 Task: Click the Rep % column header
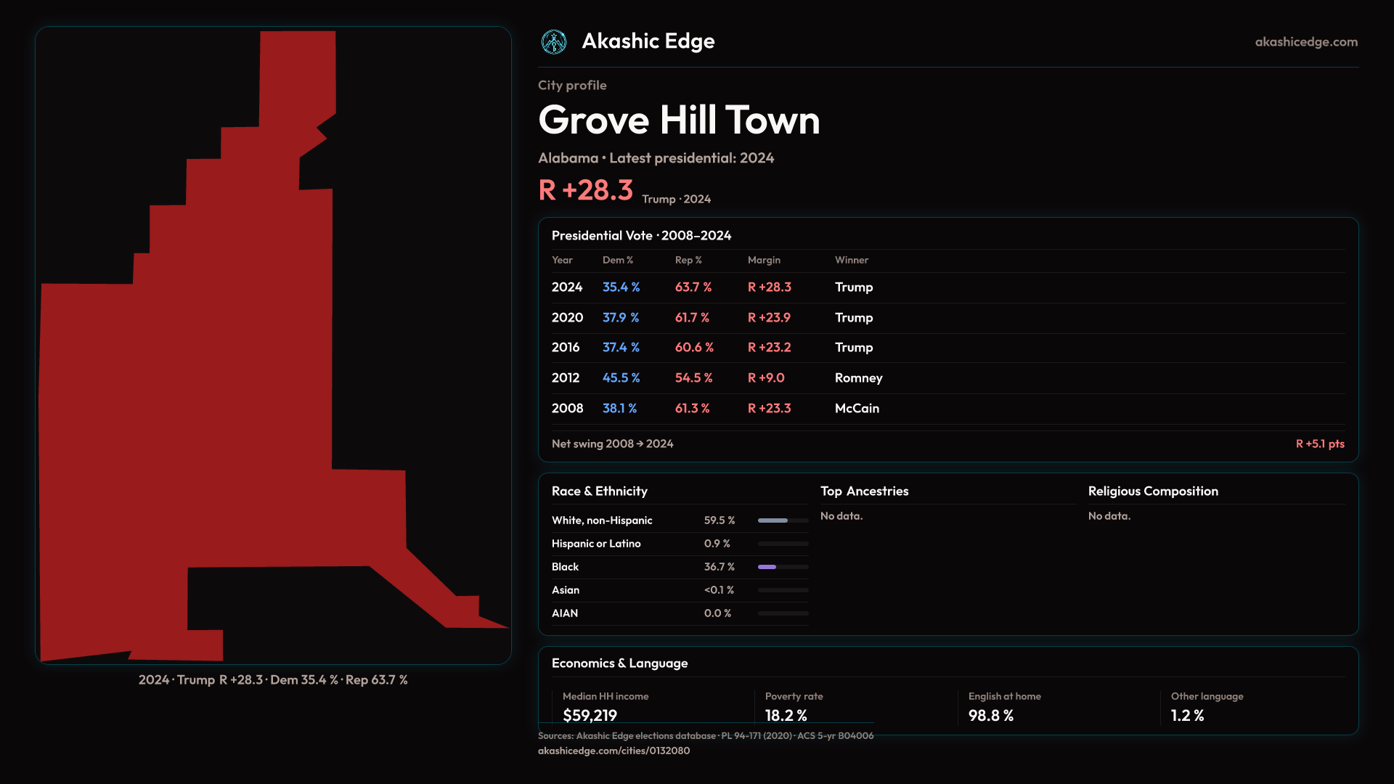point(688,260)
